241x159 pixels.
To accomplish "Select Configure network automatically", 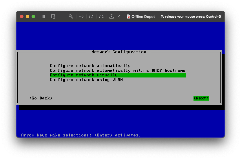I will point(90,66).
